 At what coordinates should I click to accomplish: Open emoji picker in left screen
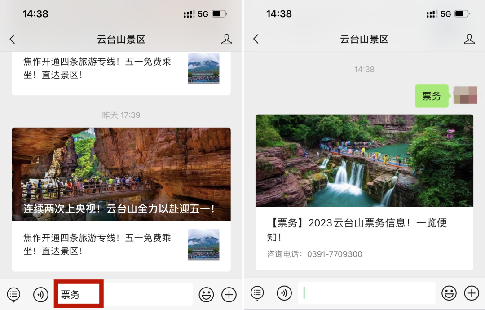click(x=206, y=295)
